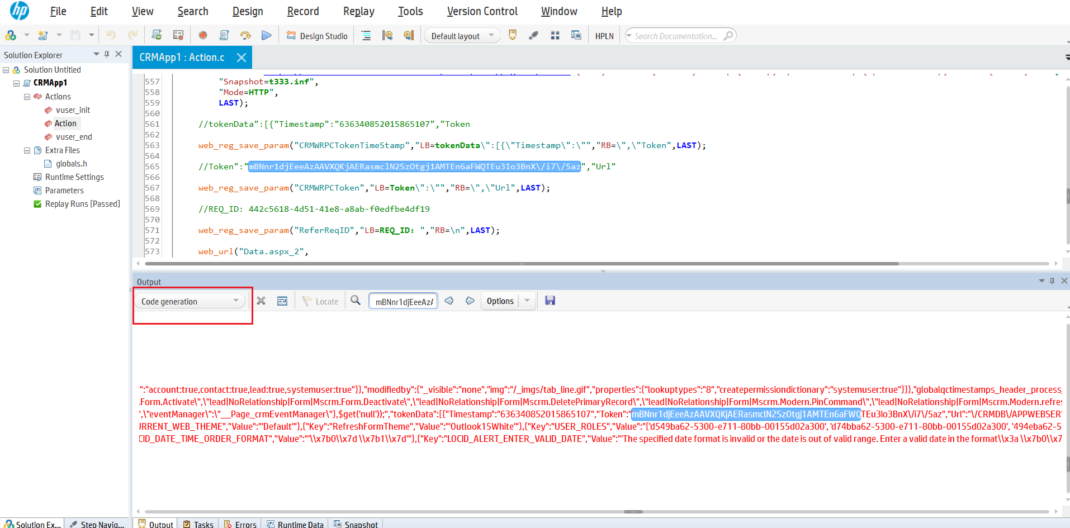Open the Add Script dropdown arrow
The width and height of the screenshot is (1070, 528).
26,35
